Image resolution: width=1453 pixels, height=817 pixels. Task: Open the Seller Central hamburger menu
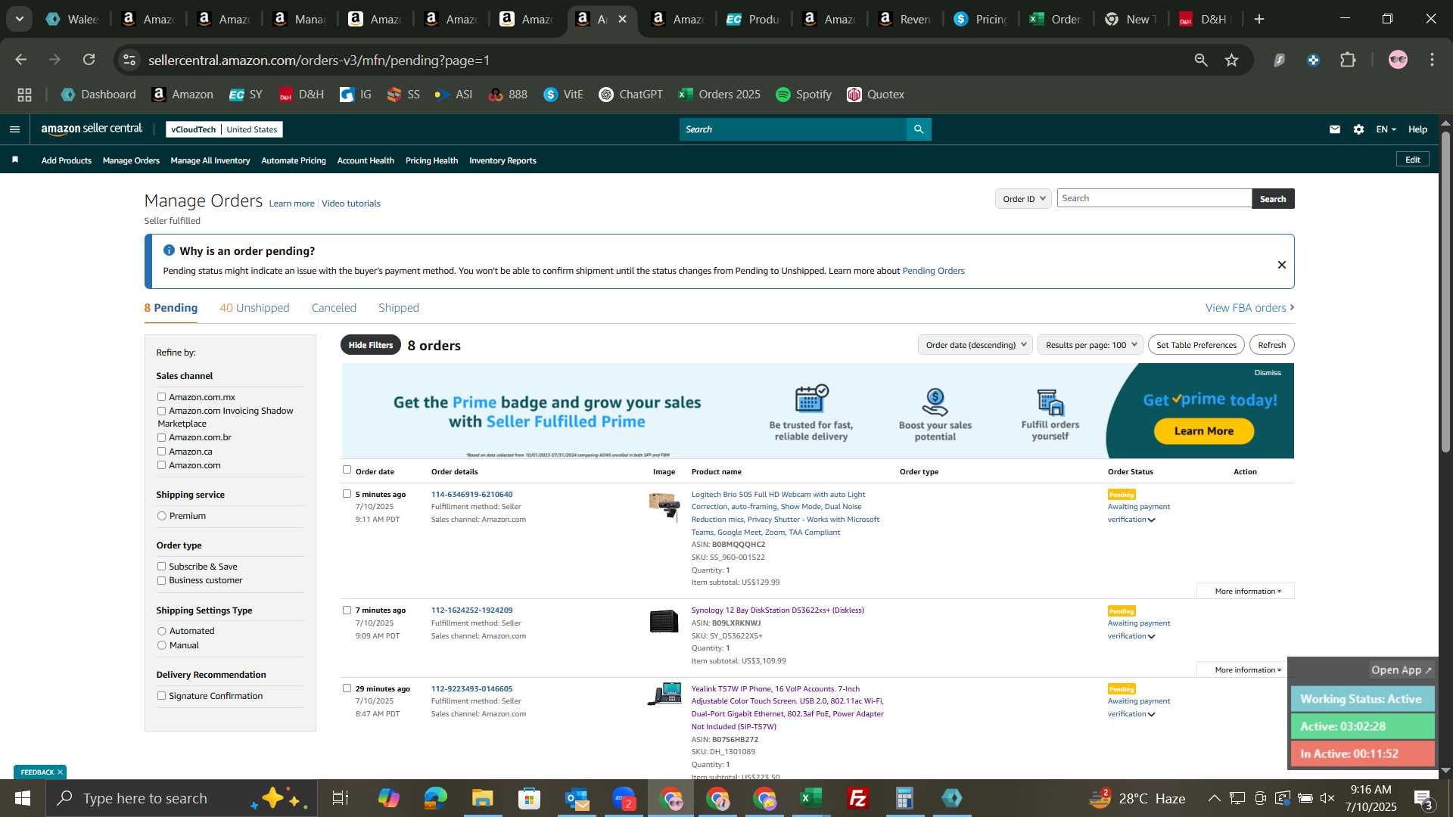pos(14,129)
